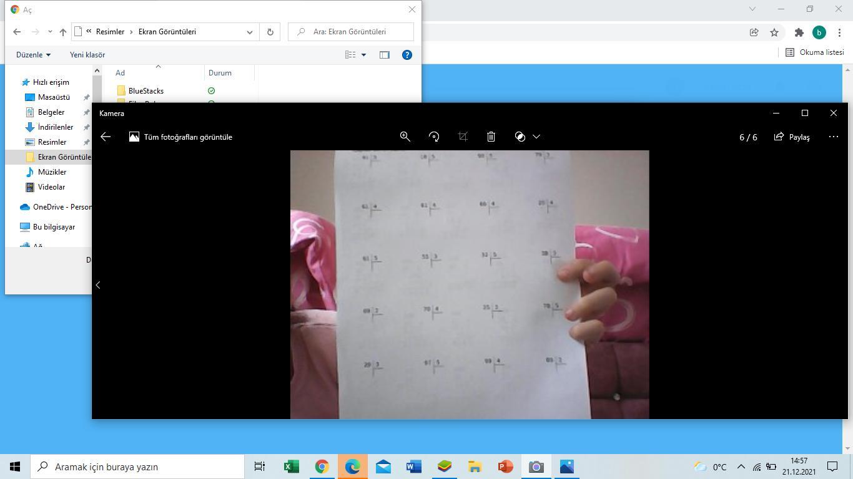Image resolution: width=853 pixels, height=479 pixels.
Task: Go back with the Kamera back arrow
Action: pyautogui.click(x=106, y=137)
